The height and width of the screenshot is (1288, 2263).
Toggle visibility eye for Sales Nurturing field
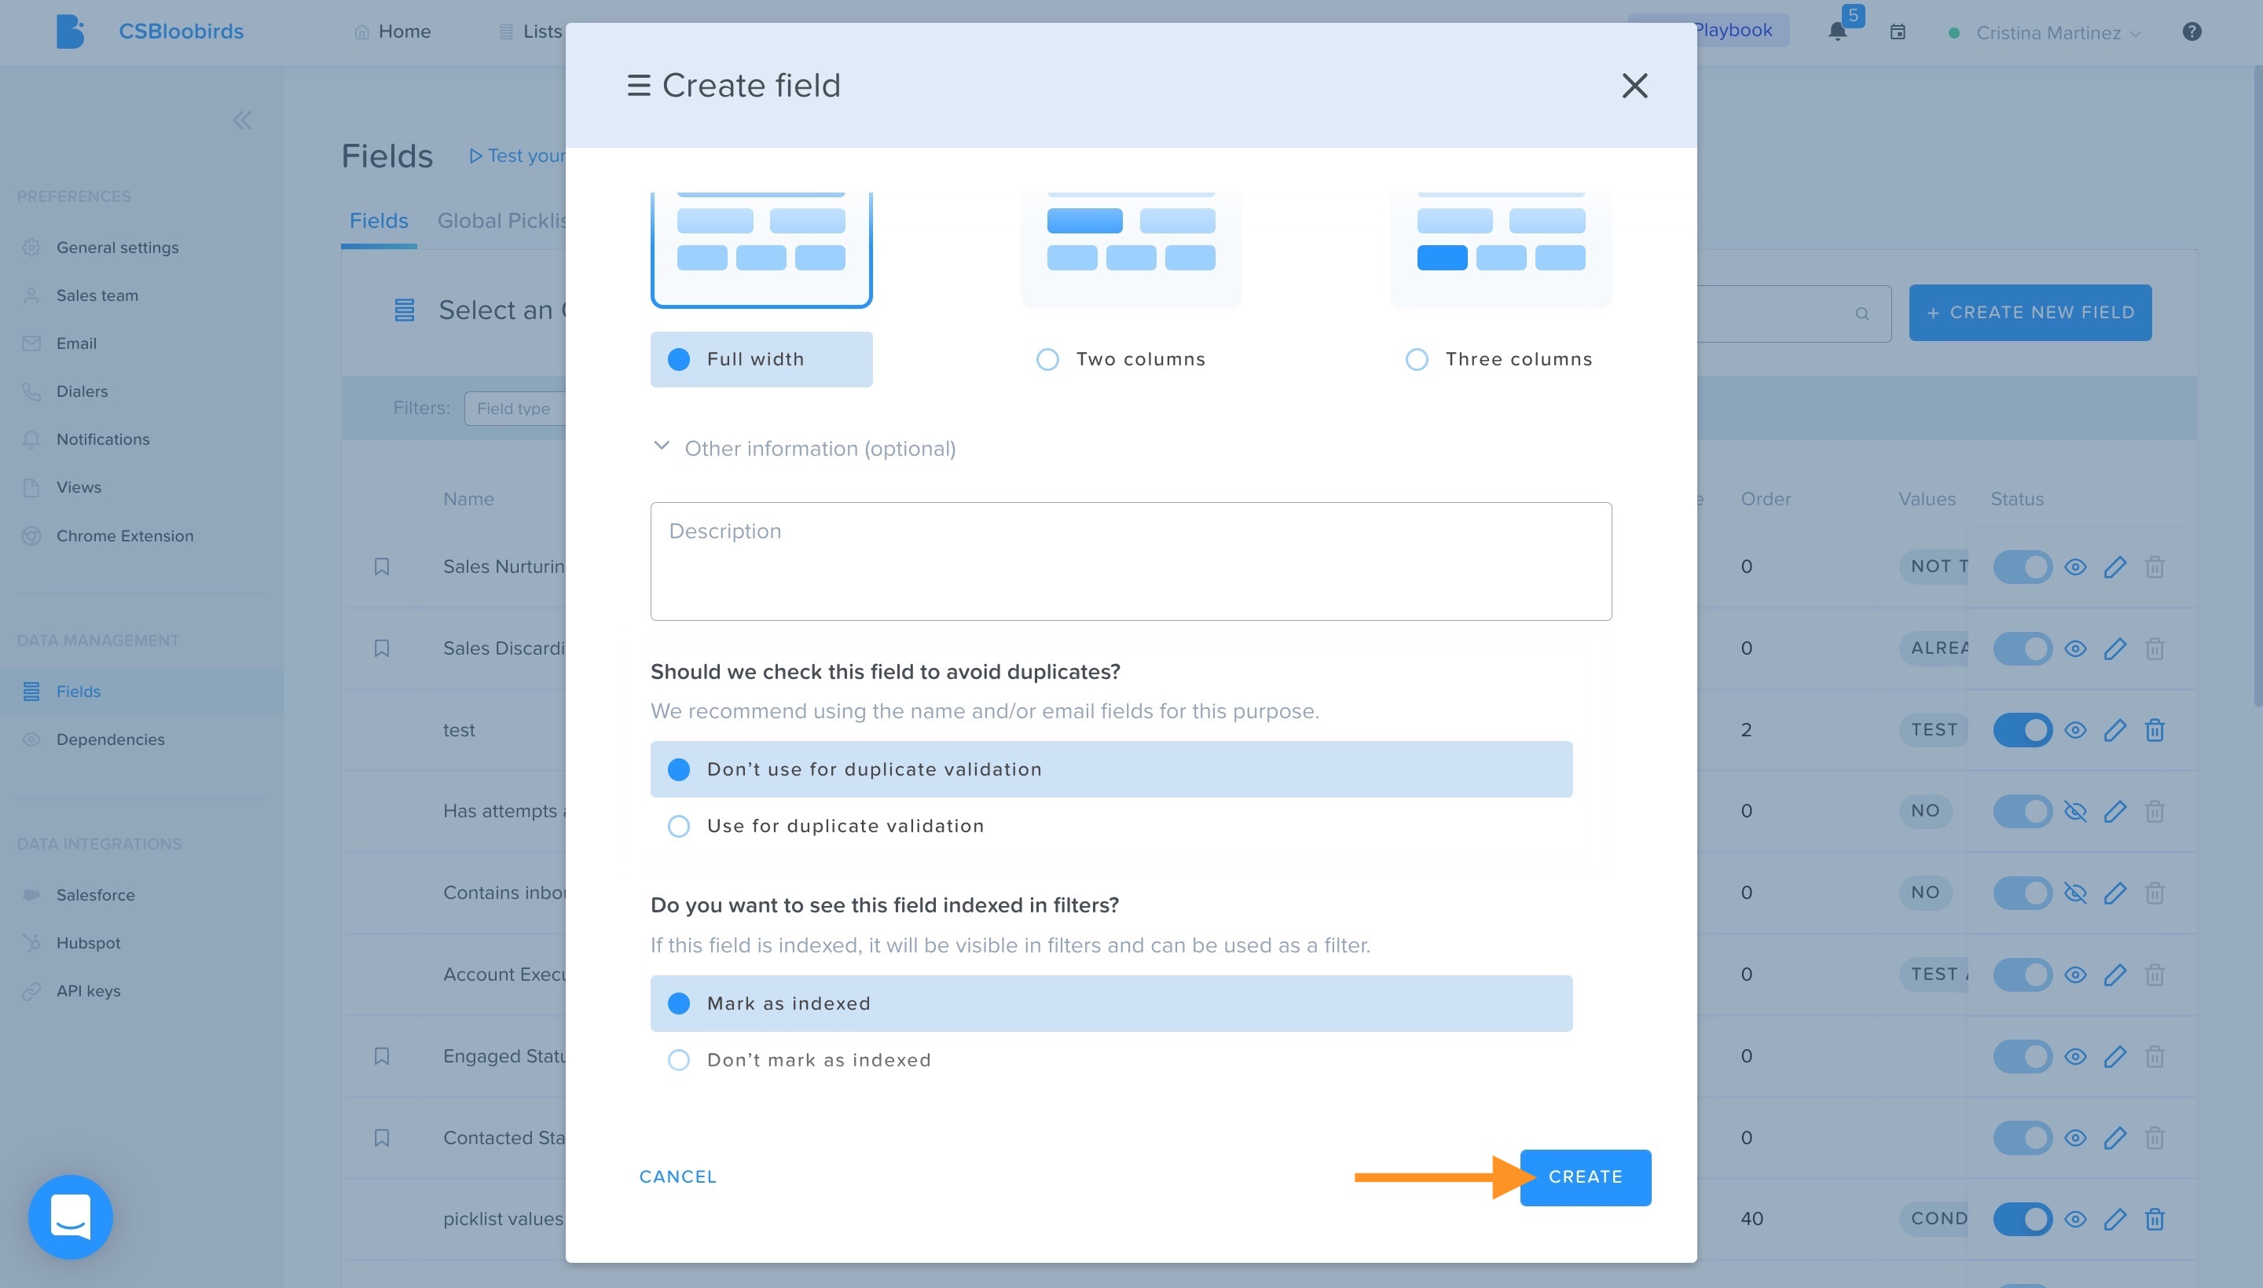(2074, 567)
